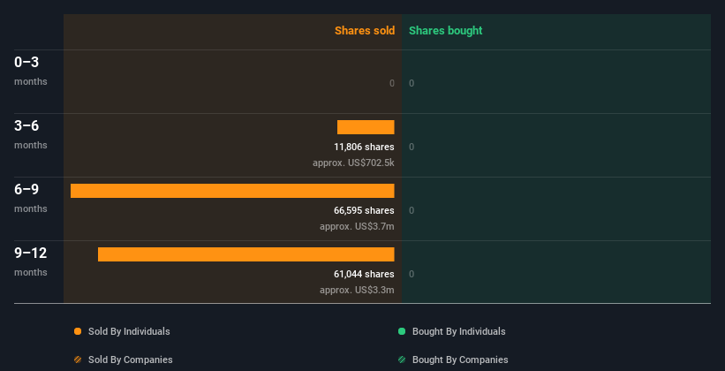This screenshot has height=371, width=725.
Task: Click the 6–9 months orange sold bar
Action: (232, 191)
